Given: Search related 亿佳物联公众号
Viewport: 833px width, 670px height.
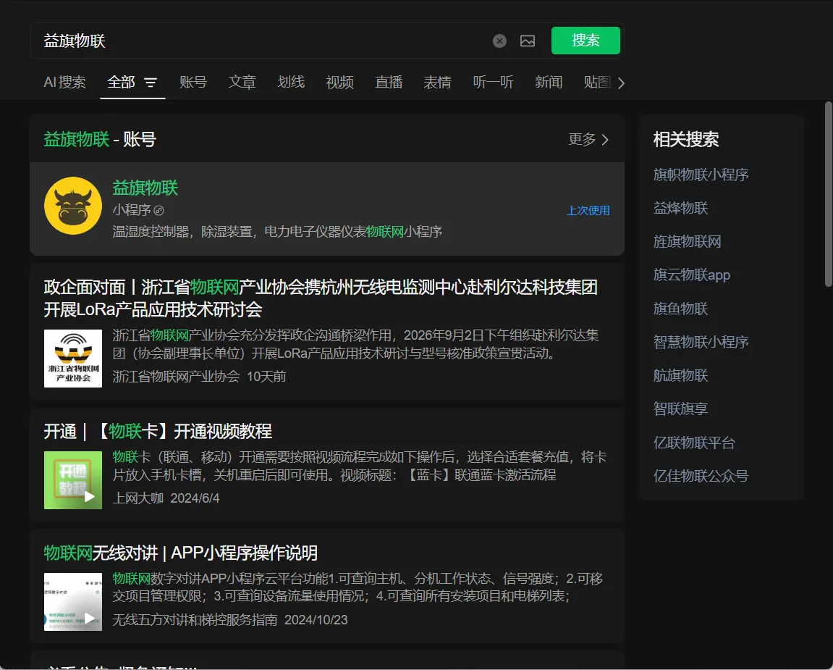Looking at the screenshot, I should coord(701,476).
